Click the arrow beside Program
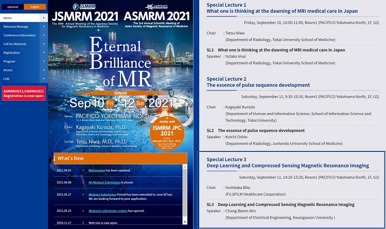Screen dimensions: 386x229 pos(44,62)
